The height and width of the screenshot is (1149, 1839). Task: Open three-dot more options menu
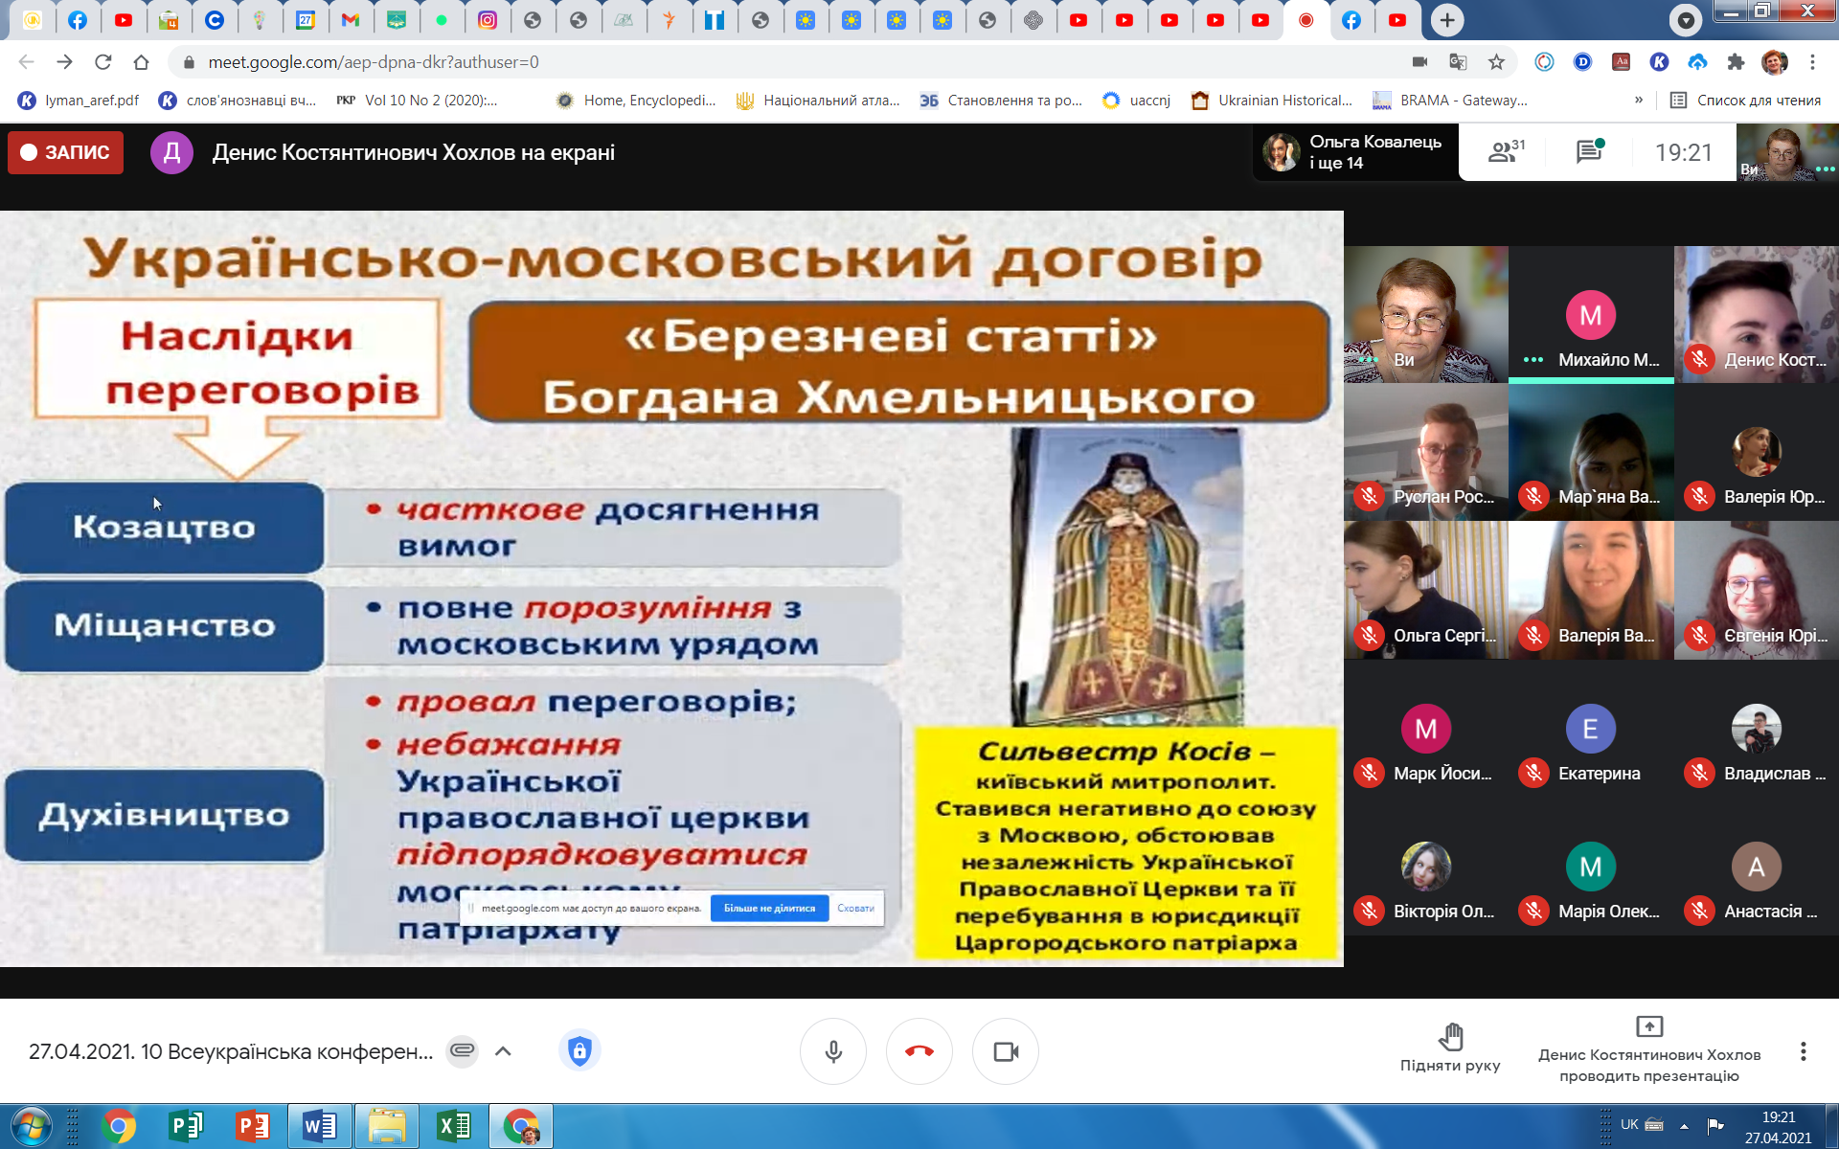pos(1803,1051)
